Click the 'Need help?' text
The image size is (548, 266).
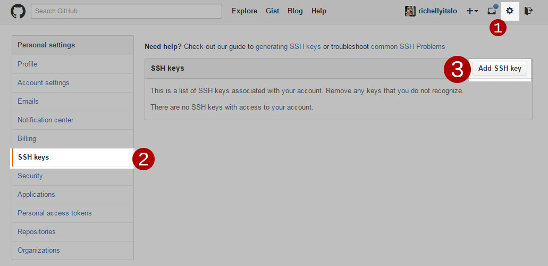[163, 47]
